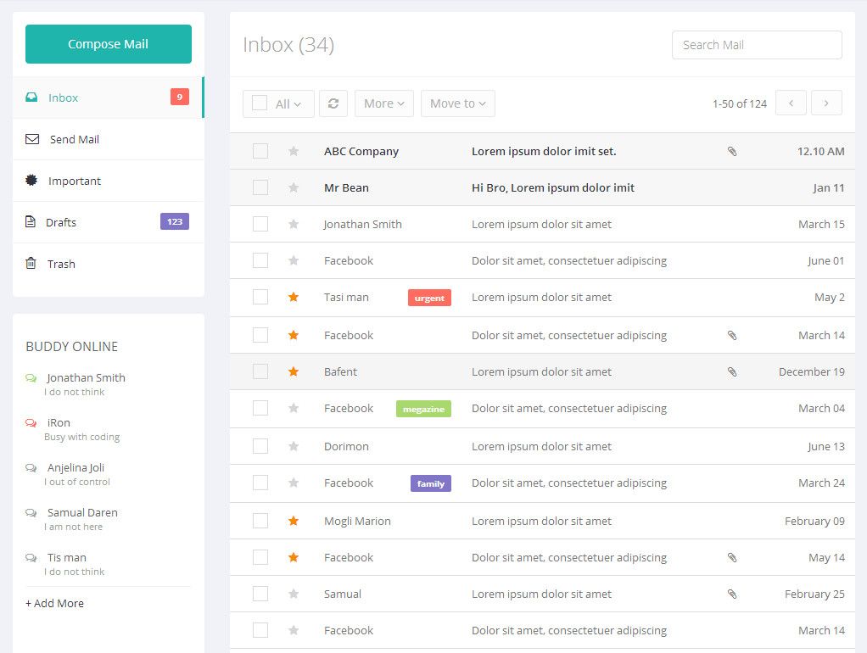This screenshot has width=867, height=653.
Task: Open chat with iRon buddy icon
Action: [31, 423]
